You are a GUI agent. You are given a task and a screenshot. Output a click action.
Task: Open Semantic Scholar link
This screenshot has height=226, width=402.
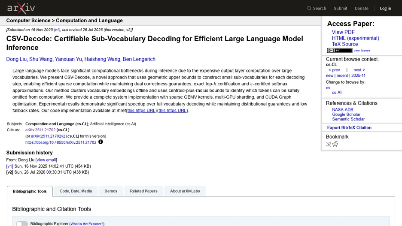coord(348,119)
